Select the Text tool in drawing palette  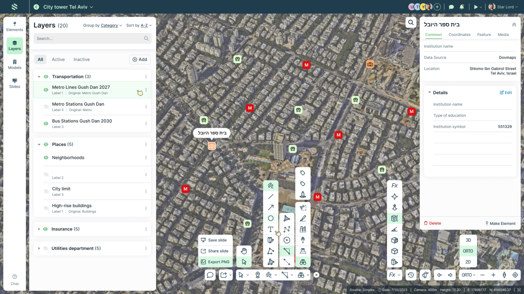[271, 229]
